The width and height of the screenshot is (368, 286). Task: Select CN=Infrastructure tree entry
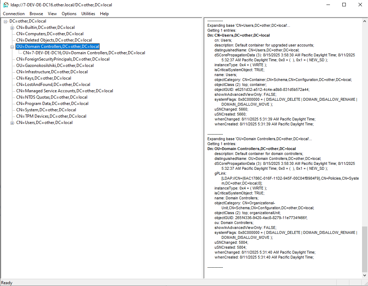click(52, 72)
